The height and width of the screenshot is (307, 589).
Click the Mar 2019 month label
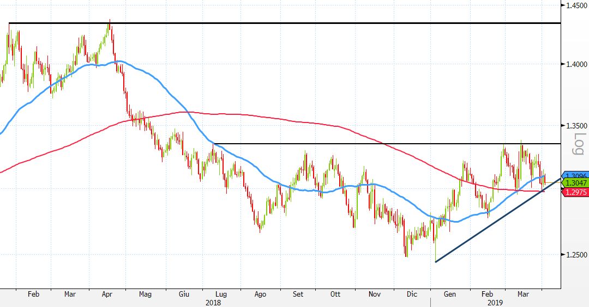coord(523,294)
